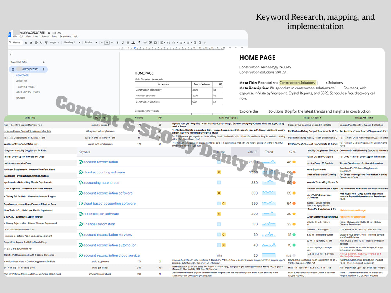Toggle Italic formatting
The height and width of the screenshot is (293, 391).
(x=123, y=43)
